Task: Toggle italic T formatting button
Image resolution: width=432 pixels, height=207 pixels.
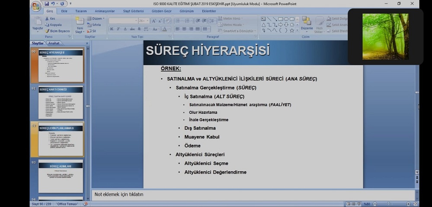Action: (x=118, y=29)
